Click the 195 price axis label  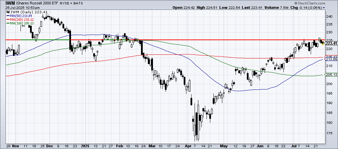328,94
